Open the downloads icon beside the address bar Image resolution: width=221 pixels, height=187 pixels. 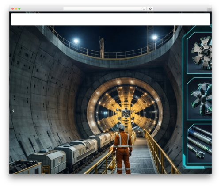coord(150,8)
